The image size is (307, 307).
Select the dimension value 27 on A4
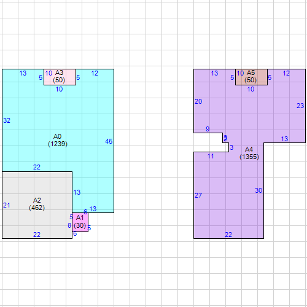pos(198,195)
